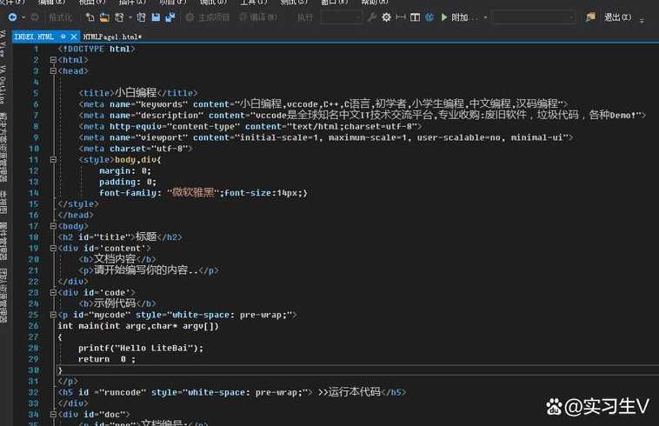
Task: Click the >>运行本代码 text on line 32
Action: [x=349, y=392]
